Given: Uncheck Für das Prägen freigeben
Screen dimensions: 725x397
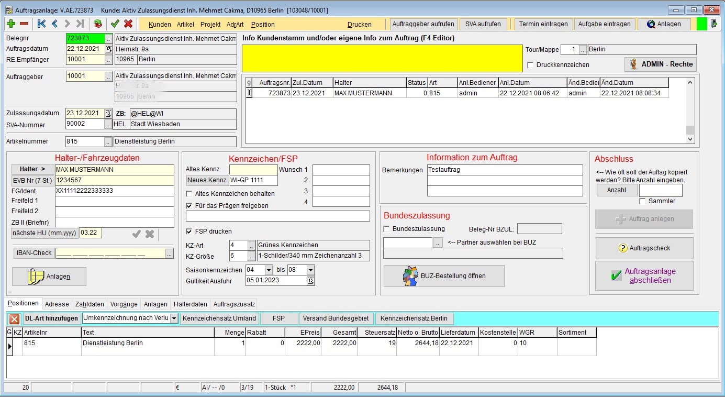Looking at the screenshot, I should [189, 206].
